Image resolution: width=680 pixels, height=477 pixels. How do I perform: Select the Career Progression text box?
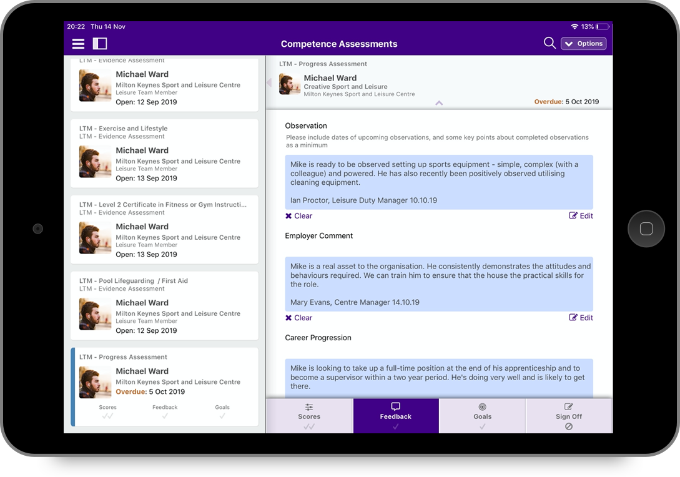(x=439, y=378)
